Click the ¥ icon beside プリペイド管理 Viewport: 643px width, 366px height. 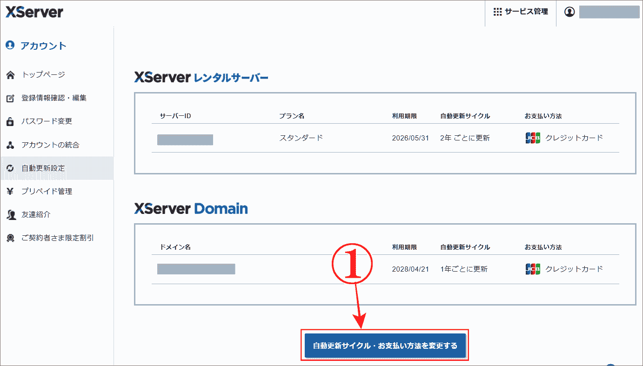coord(11,191)
